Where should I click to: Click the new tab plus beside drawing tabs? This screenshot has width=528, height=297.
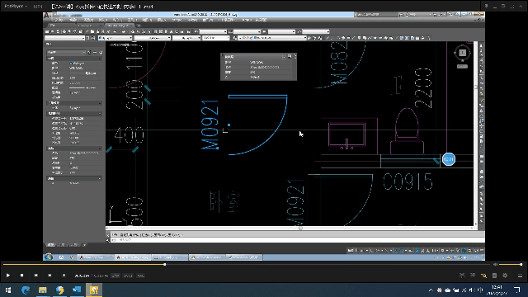coord(139,26)
